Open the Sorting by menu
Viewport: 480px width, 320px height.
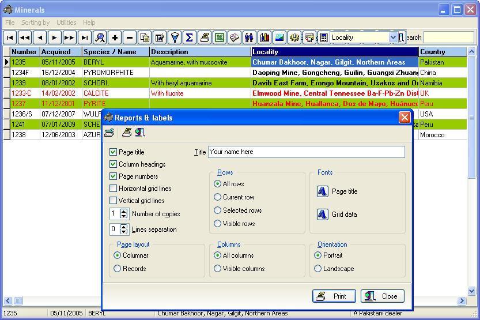(35, 22)
